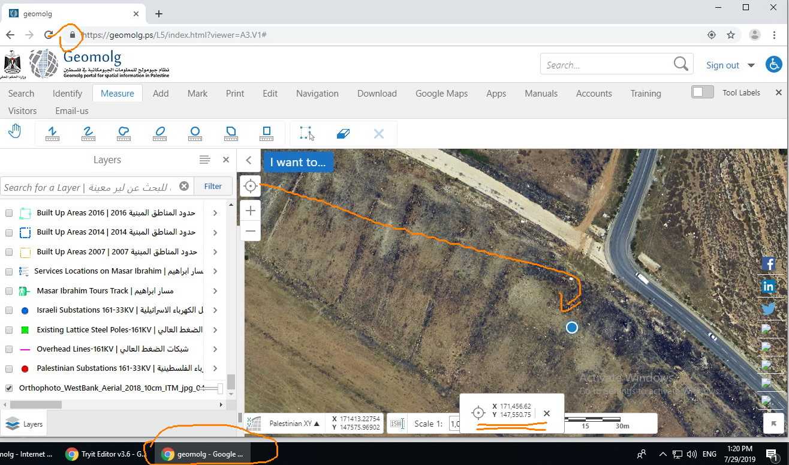Click the Sign out link
The height and width of the screenshot is (465, 789).
tap(722, 65)
